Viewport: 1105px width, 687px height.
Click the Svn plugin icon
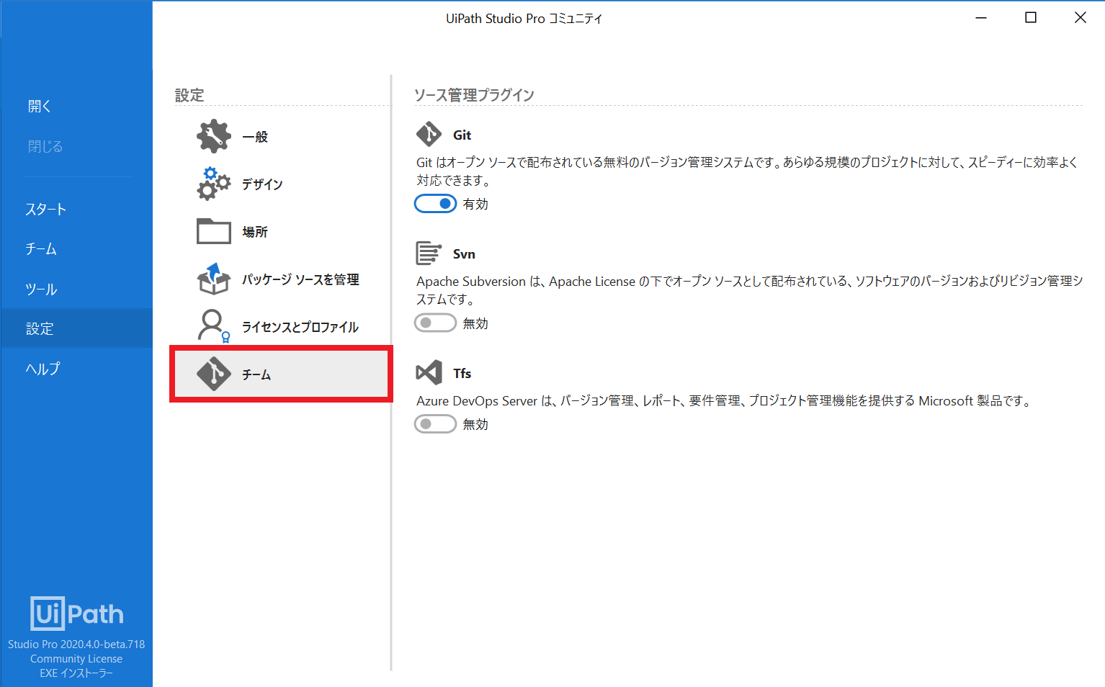click(429, 253)
